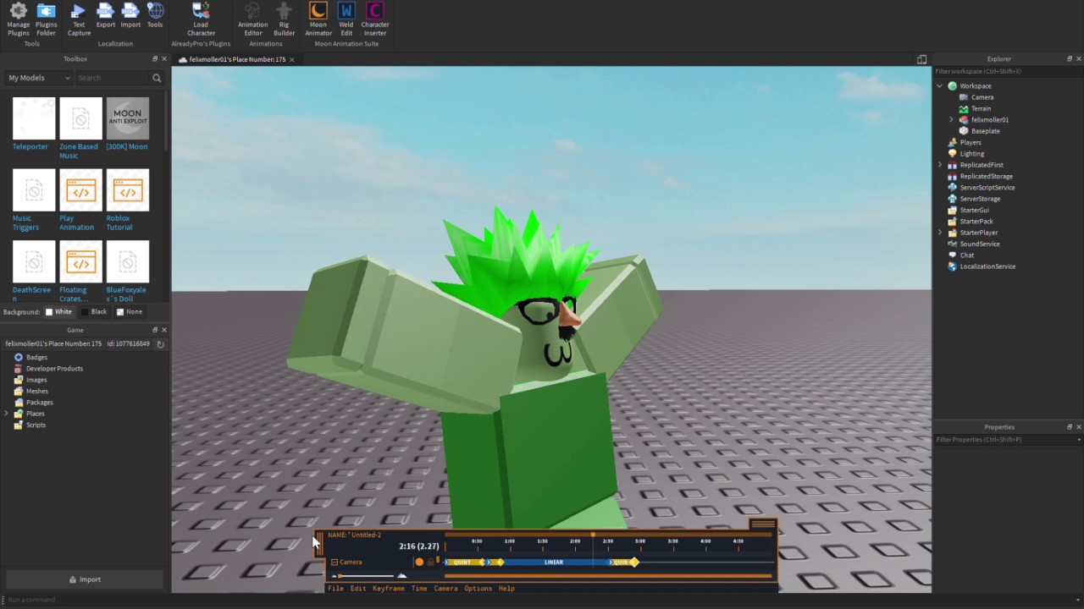Click the localization Import icon in ribbon
The height and width of the screenshot is (609, 1084).
click(130, 16)
